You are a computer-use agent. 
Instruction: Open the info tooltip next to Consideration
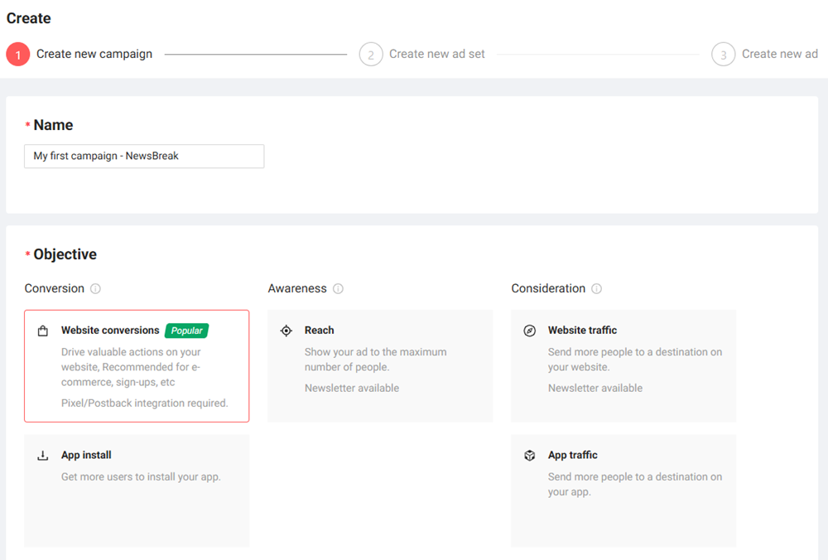click(x=597, y=289)
